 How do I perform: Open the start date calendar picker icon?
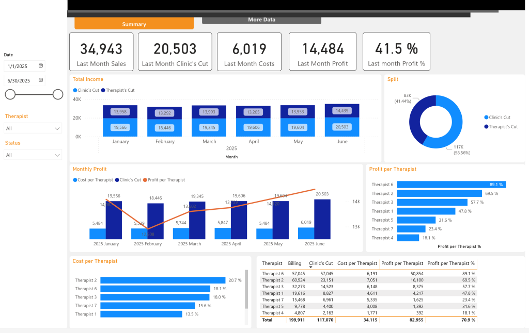click(x=41, y=66)
